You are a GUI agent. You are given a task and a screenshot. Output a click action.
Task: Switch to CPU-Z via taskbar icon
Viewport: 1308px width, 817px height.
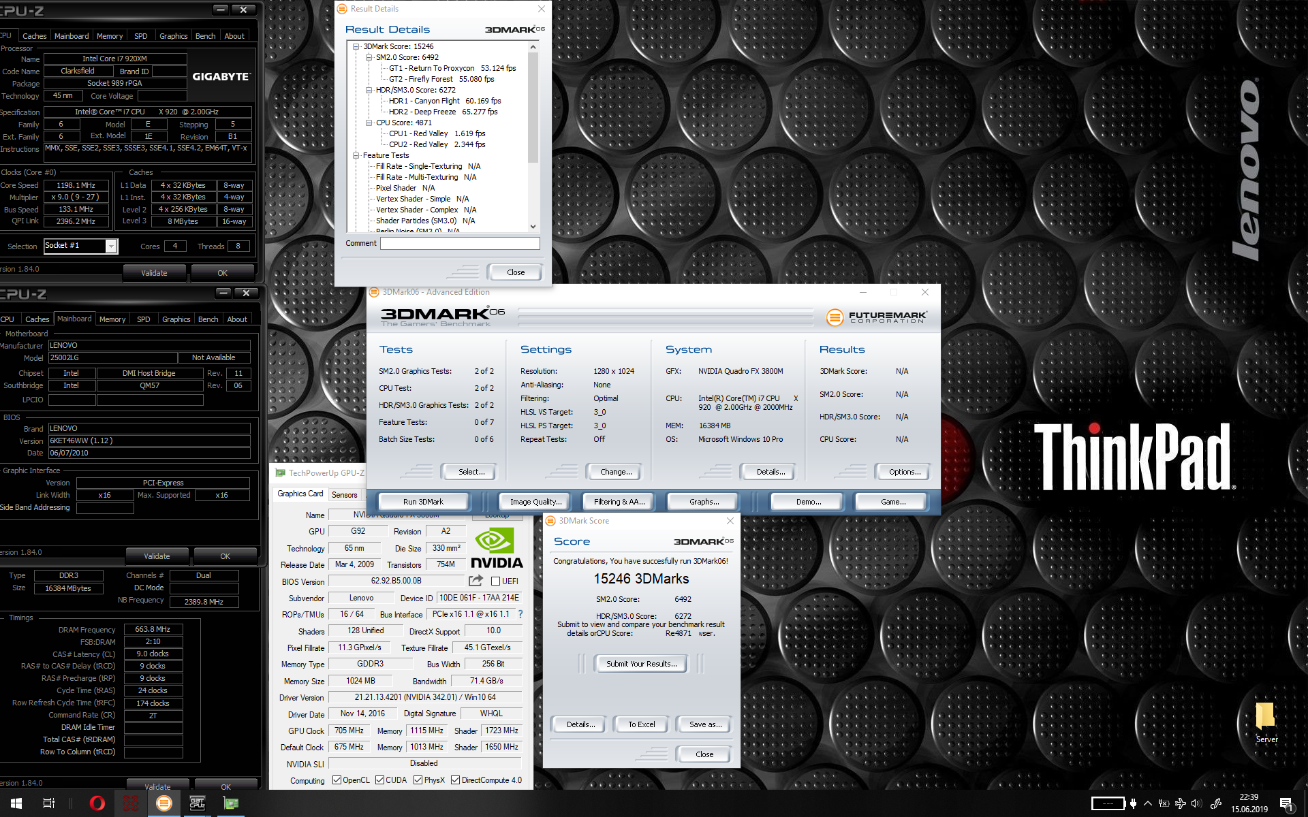click(x=198, y=803)
